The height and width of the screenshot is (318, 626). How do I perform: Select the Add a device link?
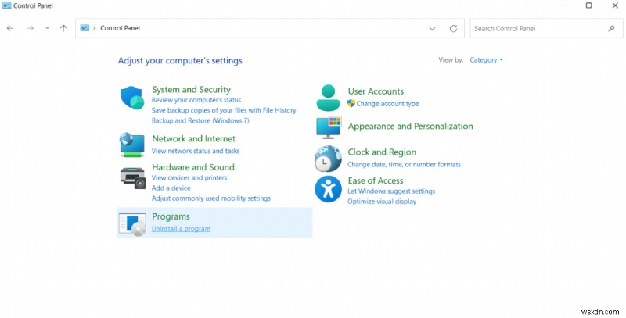pos(171,188)
